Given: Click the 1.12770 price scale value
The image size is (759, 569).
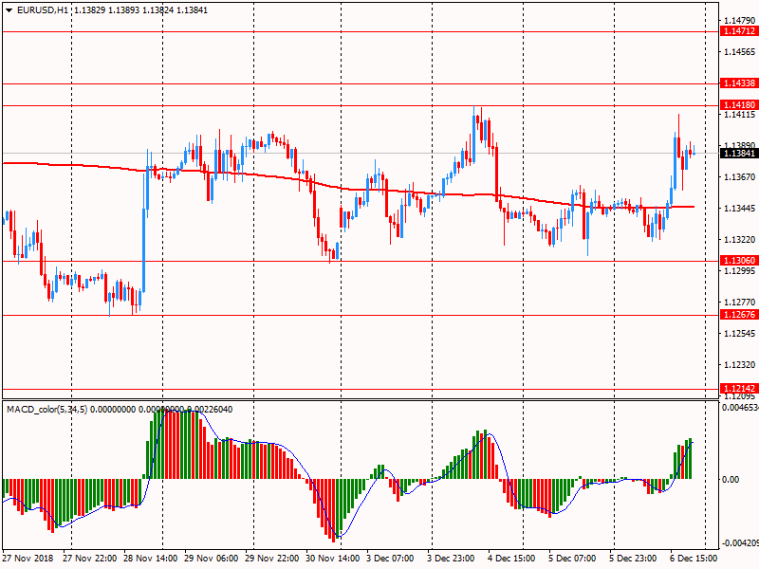Looking at the screenshot, I should (739, 303).
